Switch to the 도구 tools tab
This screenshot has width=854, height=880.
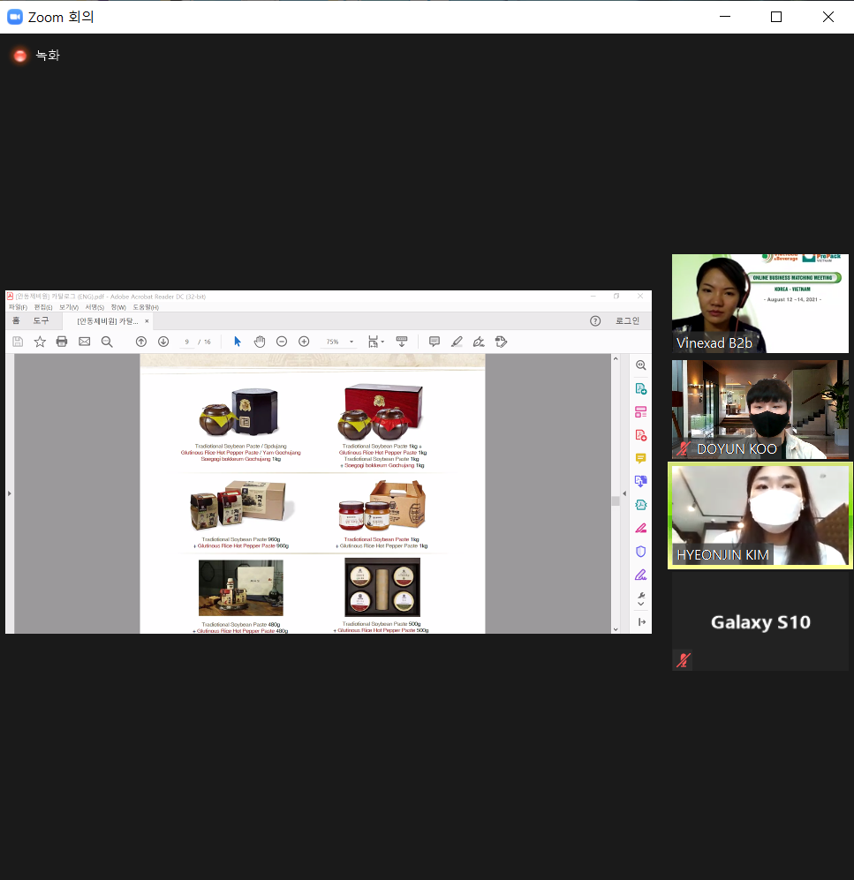pos(41,321)
